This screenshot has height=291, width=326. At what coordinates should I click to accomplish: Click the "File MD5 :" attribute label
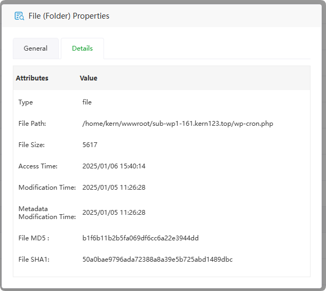[x=34, y=238]
